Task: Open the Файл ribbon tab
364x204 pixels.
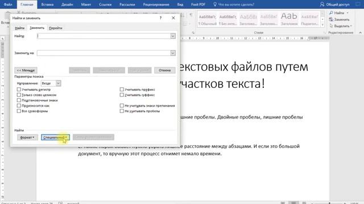Action: point(8,5)
